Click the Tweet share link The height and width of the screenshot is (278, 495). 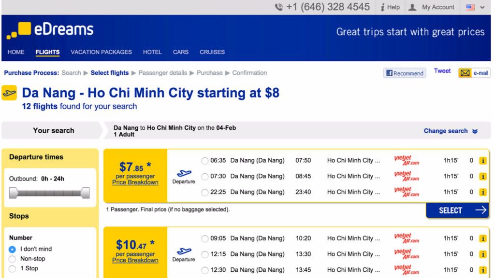[x=442, y=71]
